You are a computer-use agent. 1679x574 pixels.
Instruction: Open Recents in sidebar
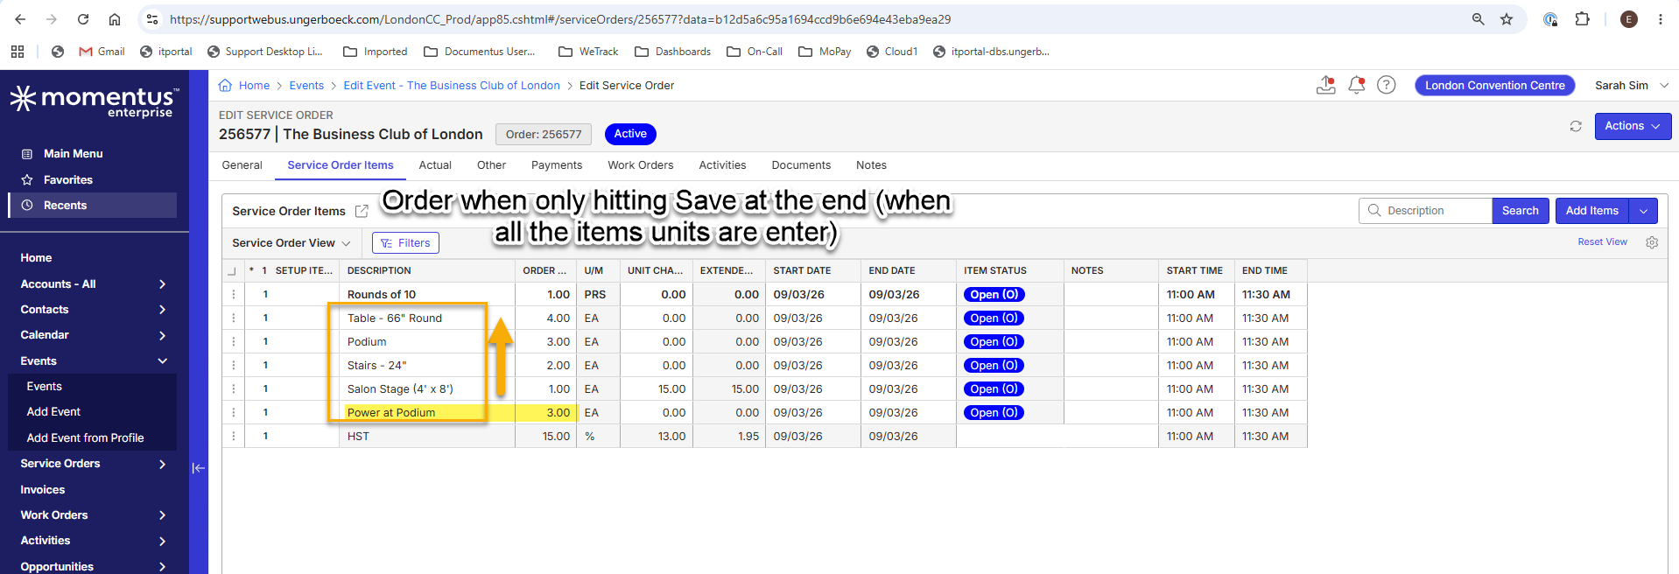92,205
